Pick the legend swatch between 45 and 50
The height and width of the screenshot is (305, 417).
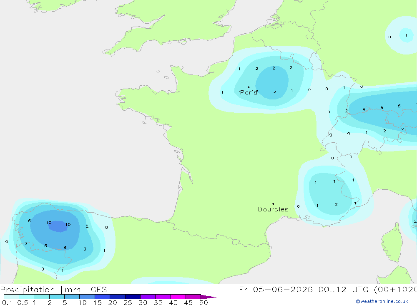[x=193, y=297]
